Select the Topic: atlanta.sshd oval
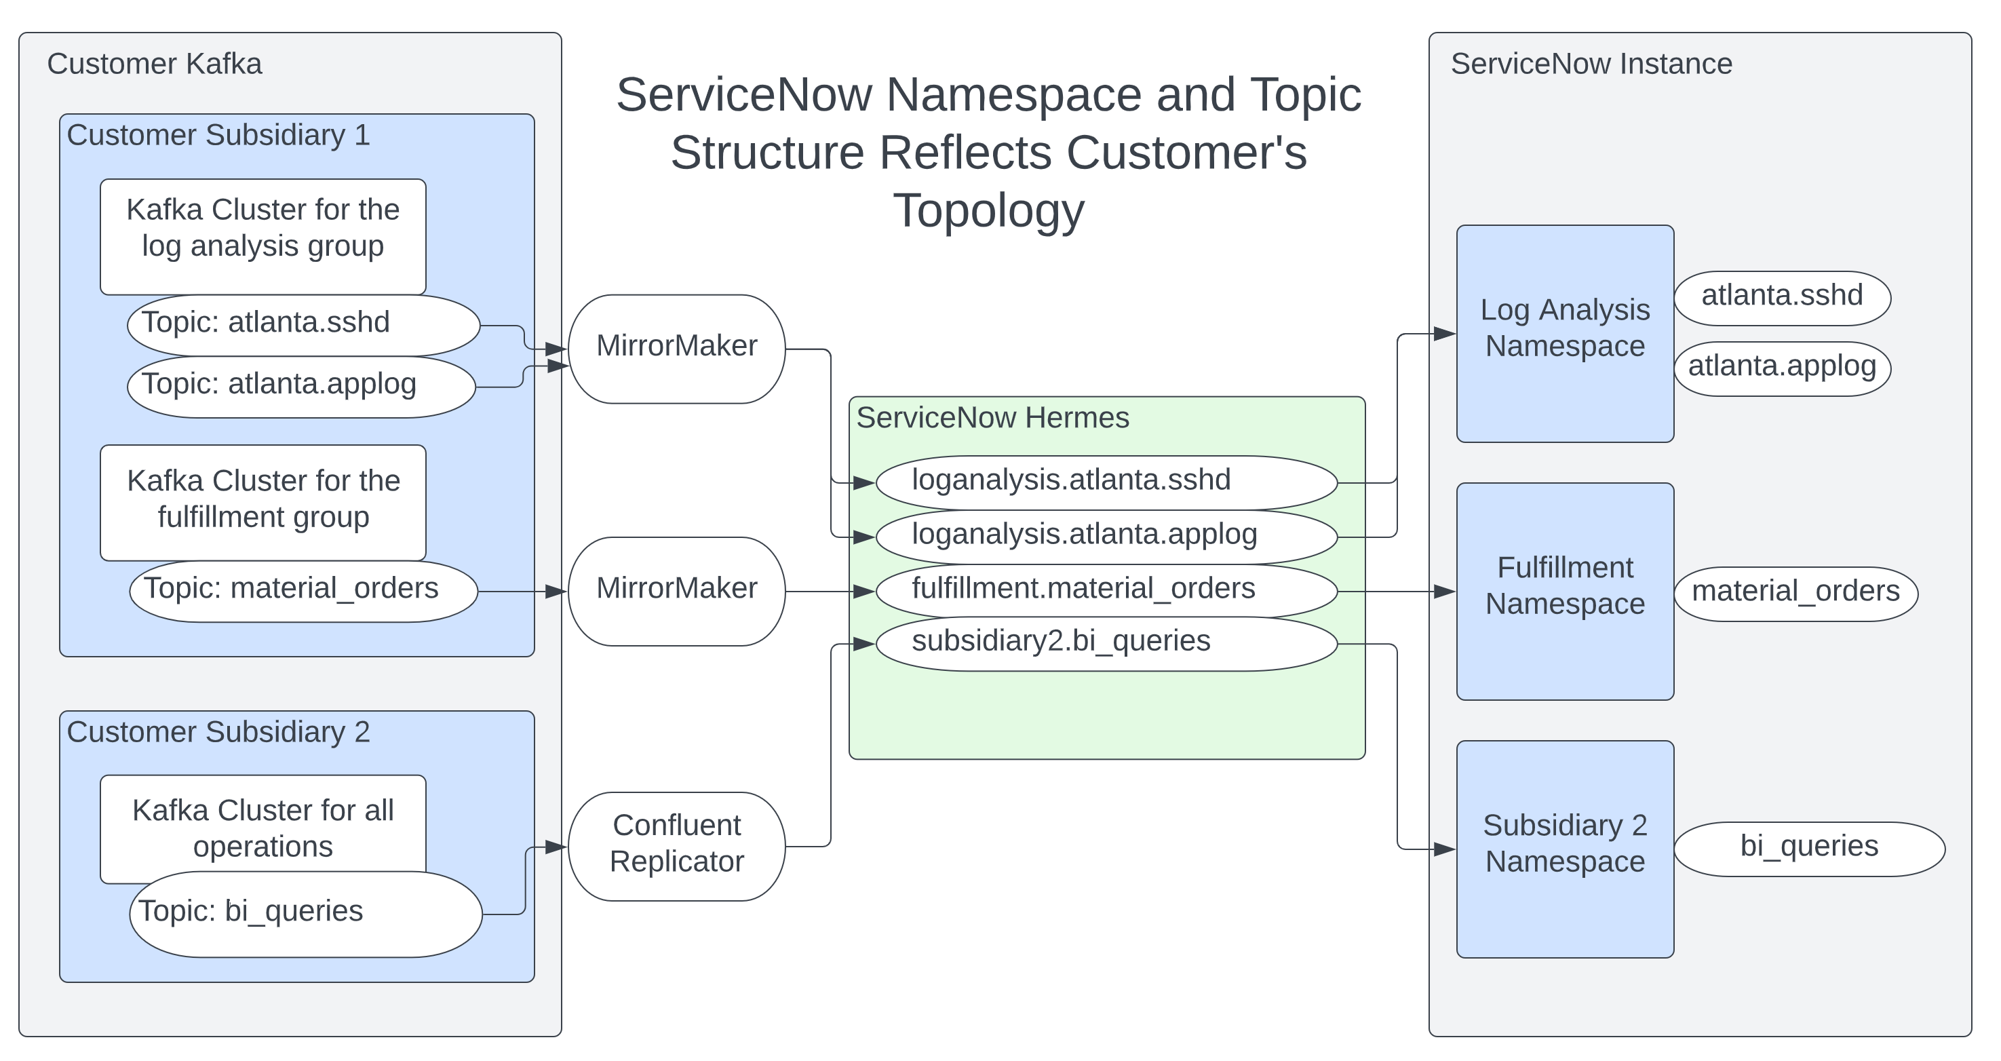Viewport: 2001px width, 1061px height. 304,326
